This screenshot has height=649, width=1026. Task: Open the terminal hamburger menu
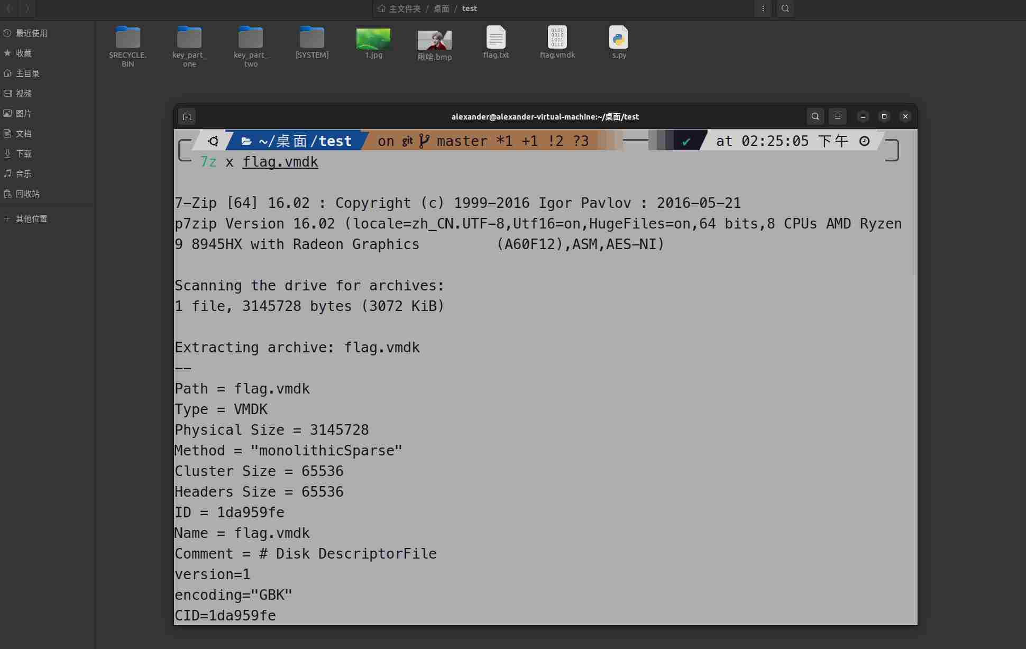click(837, 116)
